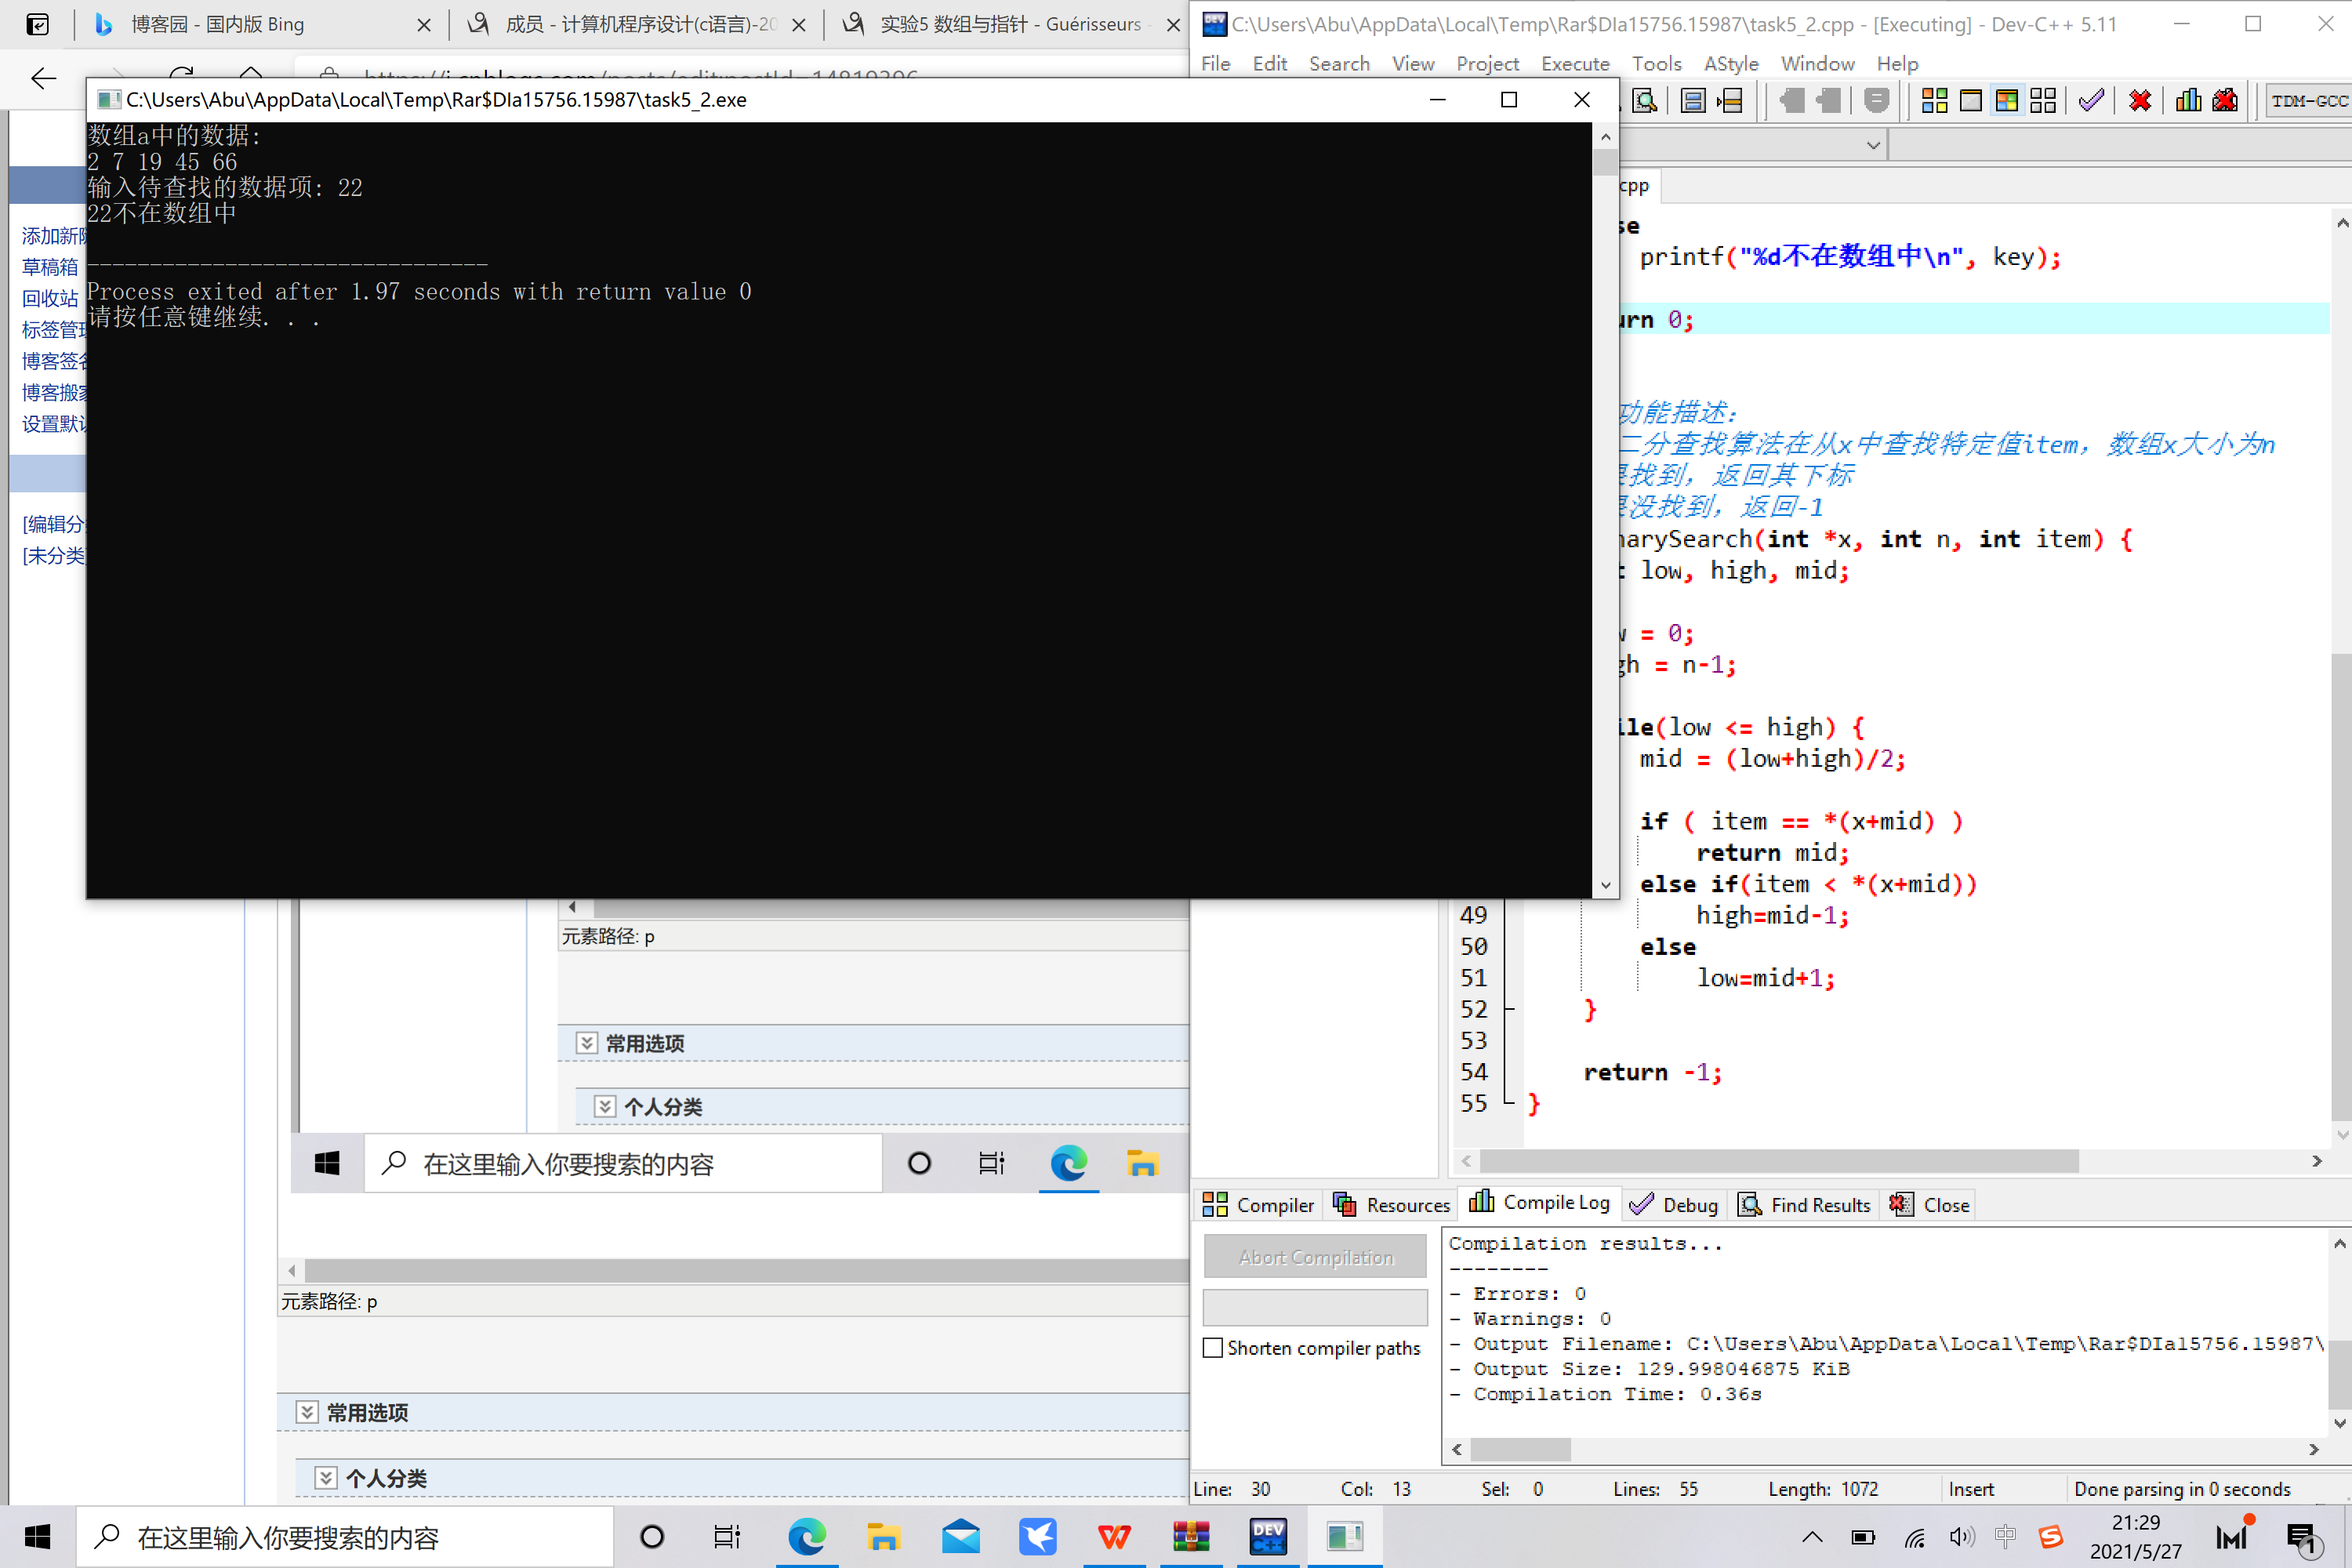
Task: Click the Compile toolbar icon
Action: [1934, 100]
